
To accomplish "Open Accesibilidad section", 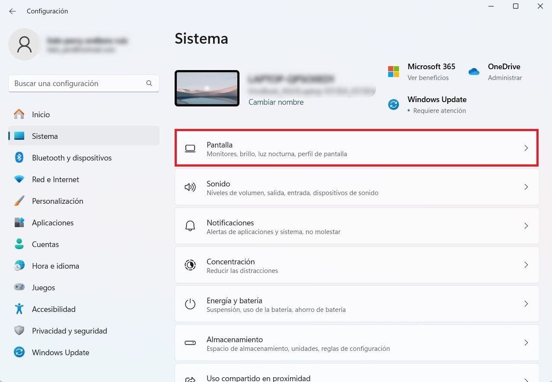I will [x=84, y=309].
